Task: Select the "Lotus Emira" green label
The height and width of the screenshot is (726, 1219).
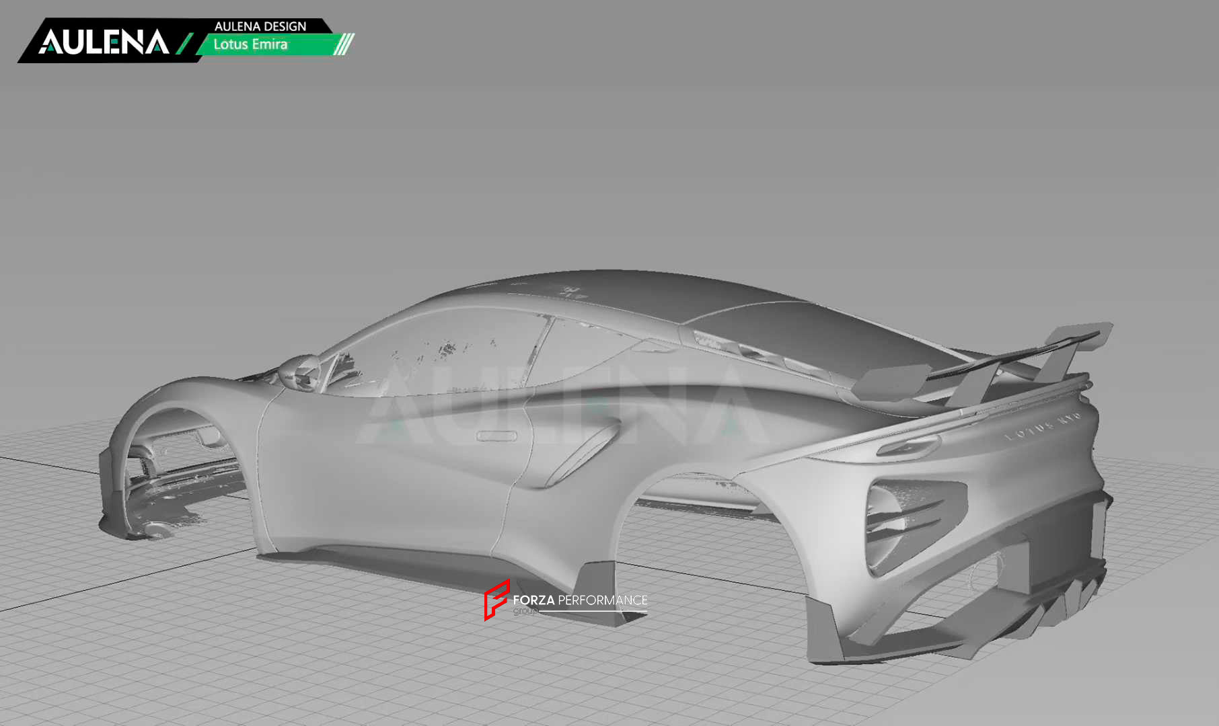Action: coord(250,44)
